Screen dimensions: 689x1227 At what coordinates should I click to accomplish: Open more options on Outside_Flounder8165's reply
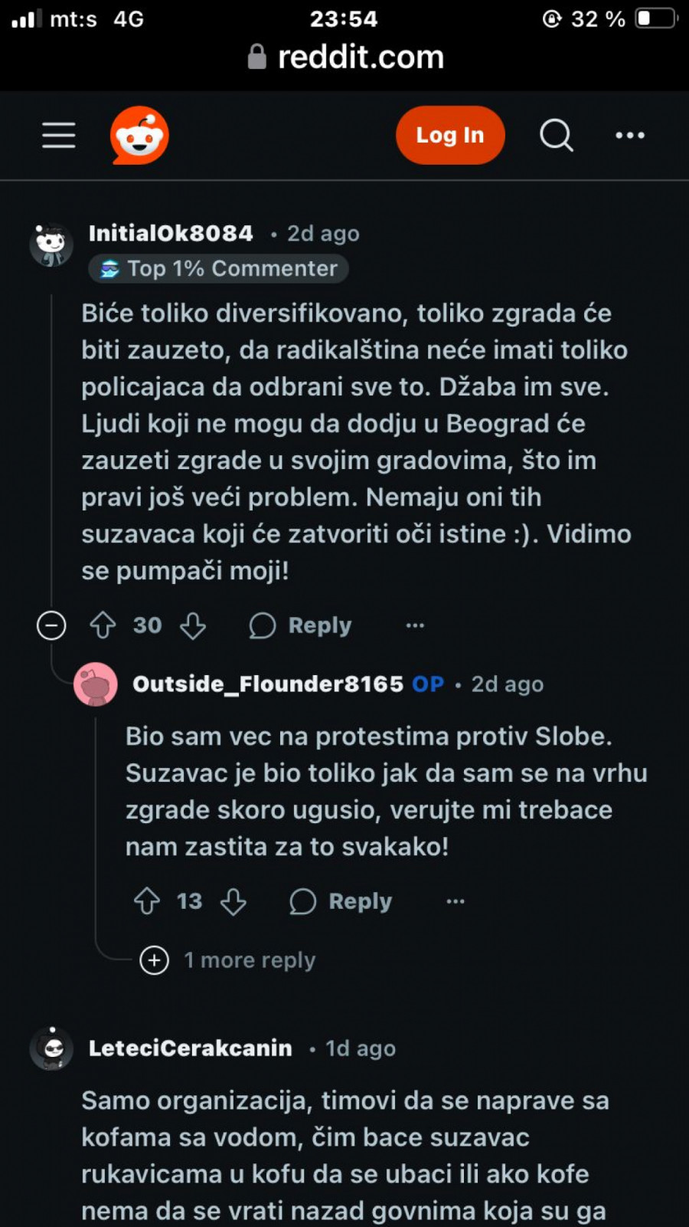point(456,901)
